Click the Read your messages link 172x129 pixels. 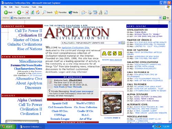[82, 92]
